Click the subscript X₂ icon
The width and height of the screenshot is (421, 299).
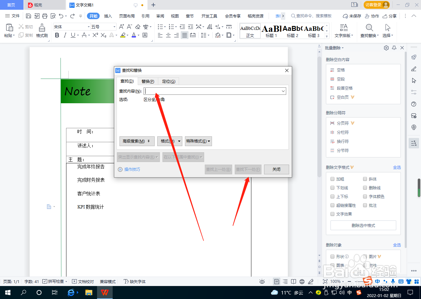(x=104, y=35)
